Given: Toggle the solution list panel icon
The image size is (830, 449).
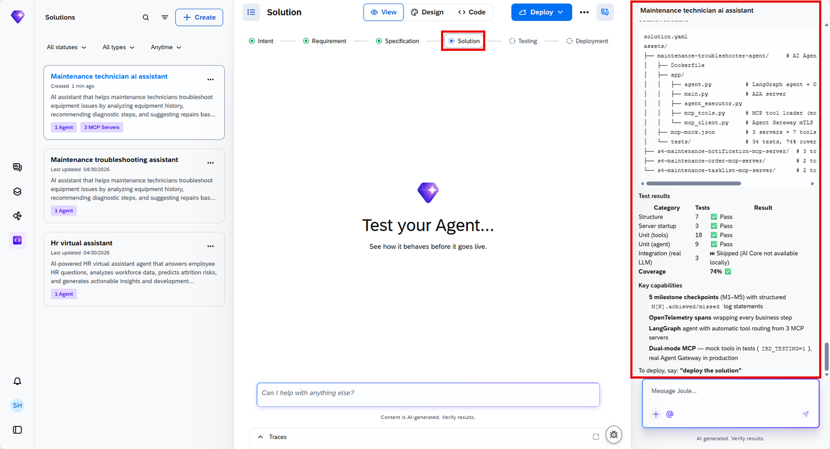Looking at the screenshot, I should click(251, 12).
